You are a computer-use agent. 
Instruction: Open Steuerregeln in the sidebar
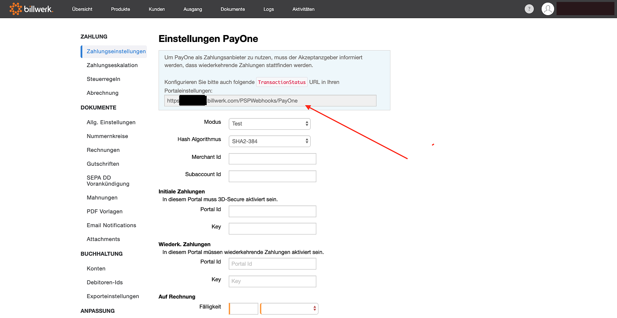coord(104,79)
